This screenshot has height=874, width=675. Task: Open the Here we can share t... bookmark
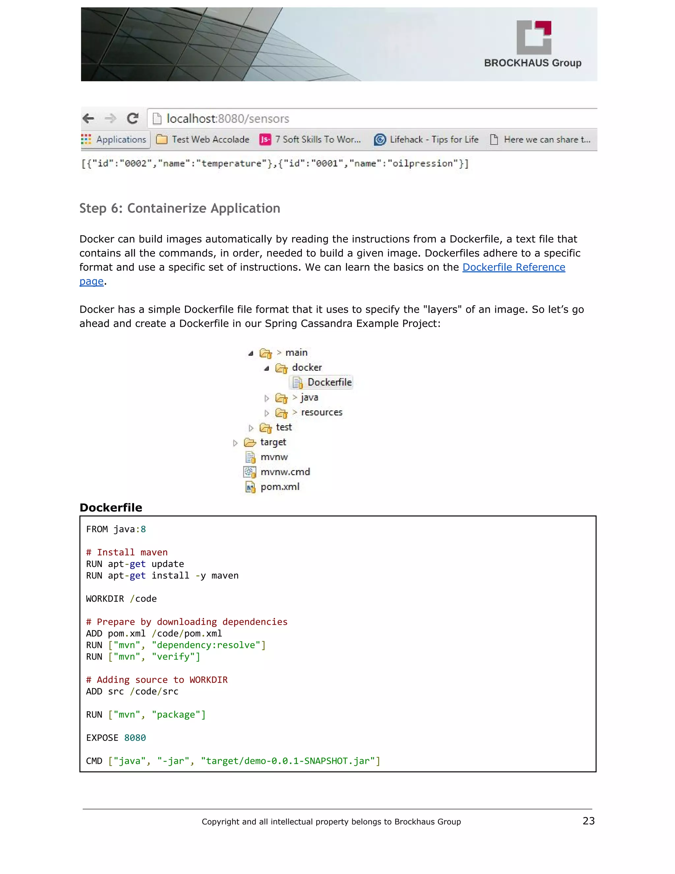tap(540, 139)
